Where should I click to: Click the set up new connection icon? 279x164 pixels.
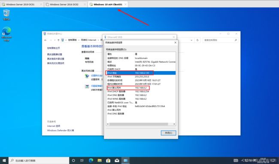pos(87,76)
